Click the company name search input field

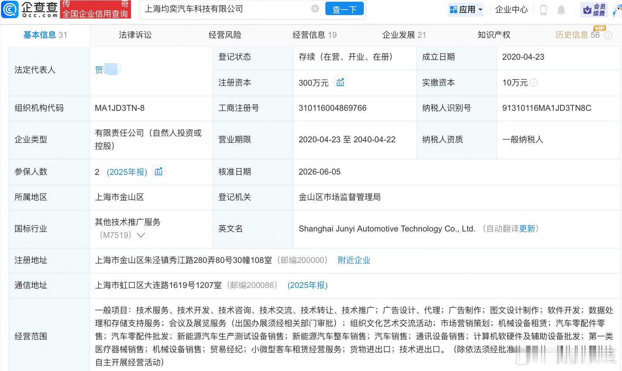tap(226, 9)
